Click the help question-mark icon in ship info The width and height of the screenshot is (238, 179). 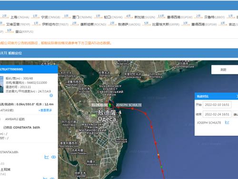(51, 95)
